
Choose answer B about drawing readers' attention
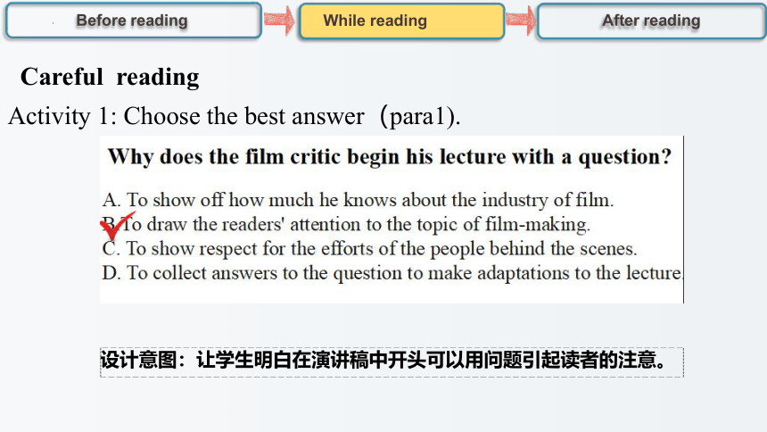click(x=346, y=224)
